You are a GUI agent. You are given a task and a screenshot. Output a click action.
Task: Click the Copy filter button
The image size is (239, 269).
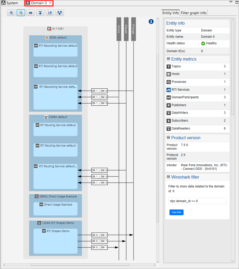point(177,212)
